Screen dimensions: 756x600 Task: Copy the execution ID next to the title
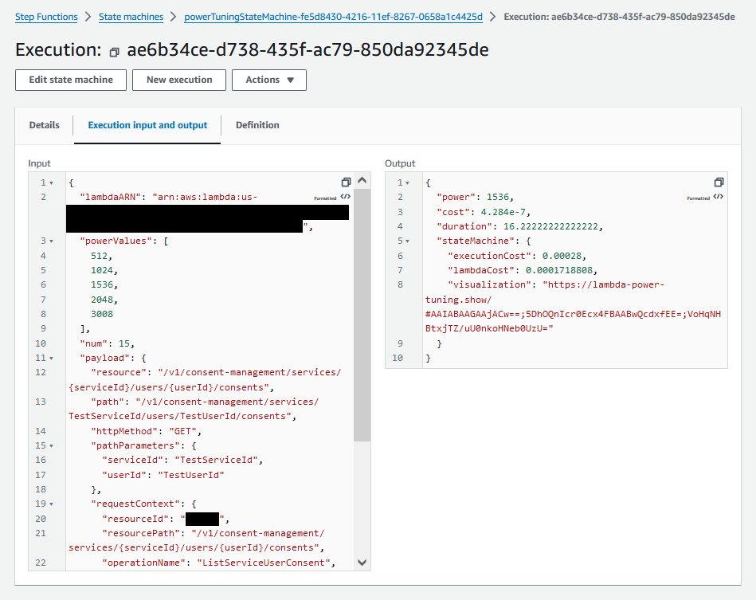click(x=114, y=52)
